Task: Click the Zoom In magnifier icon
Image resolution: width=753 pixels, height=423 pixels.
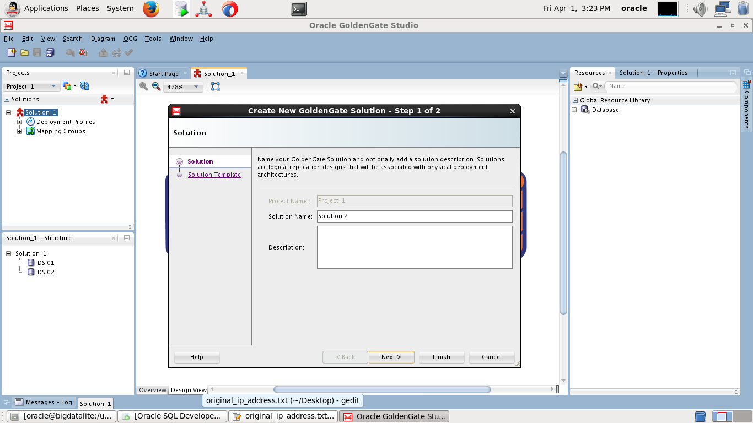Action: (x=144, y=86)
